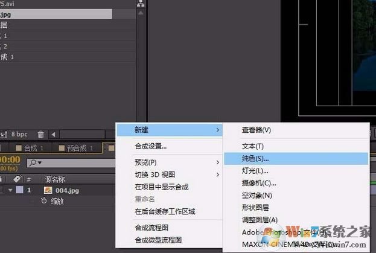Open the timeline search magnifier dropdown
Image resolution: width=376 pixels, height=253 pixels.
[35, 163]
